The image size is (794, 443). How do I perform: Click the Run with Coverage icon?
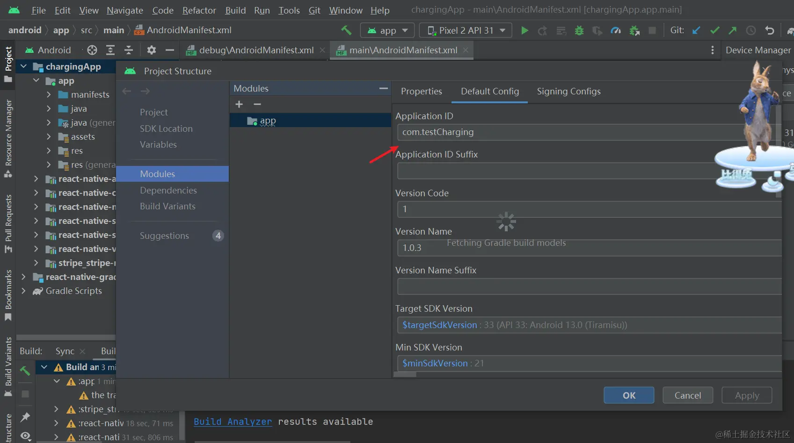597,30
